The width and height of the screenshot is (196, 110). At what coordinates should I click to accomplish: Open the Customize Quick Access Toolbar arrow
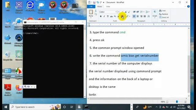pyautogui.click(x=104, y=2)
